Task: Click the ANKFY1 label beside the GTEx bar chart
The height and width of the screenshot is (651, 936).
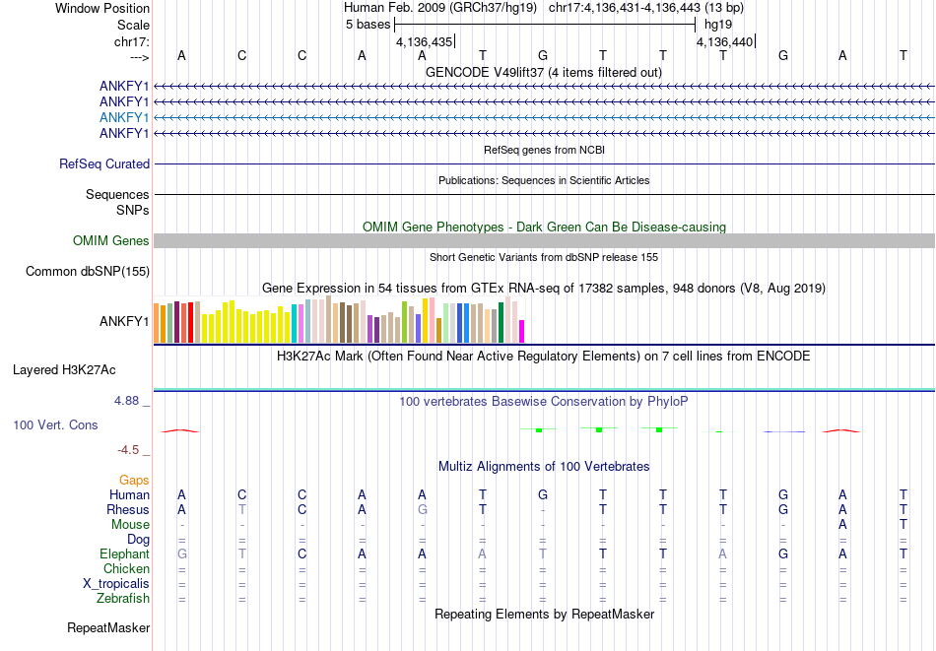Action: pyautogui.click(x=124, y=322)
